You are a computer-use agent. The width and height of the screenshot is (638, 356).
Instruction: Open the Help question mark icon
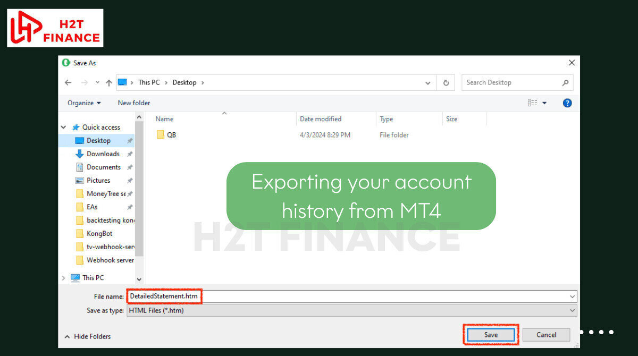[567, 103]
